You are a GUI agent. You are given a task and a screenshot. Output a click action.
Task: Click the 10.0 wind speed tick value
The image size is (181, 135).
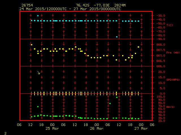pyautogui.click(x=161, y=83)
